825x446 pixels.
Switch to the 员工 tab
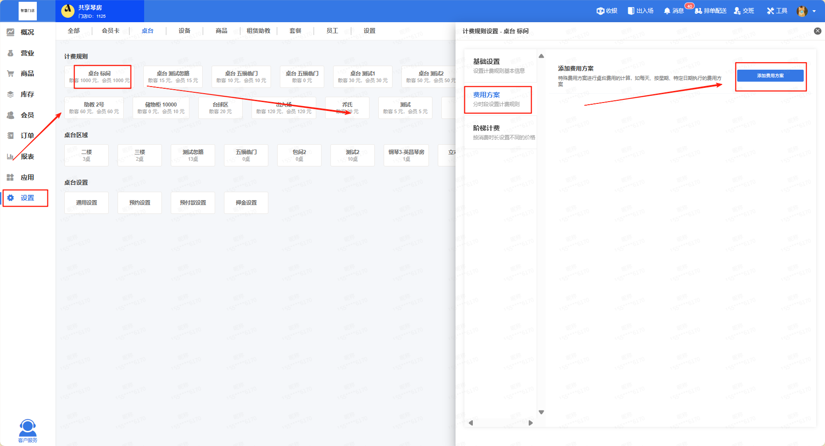pos(332,31)
